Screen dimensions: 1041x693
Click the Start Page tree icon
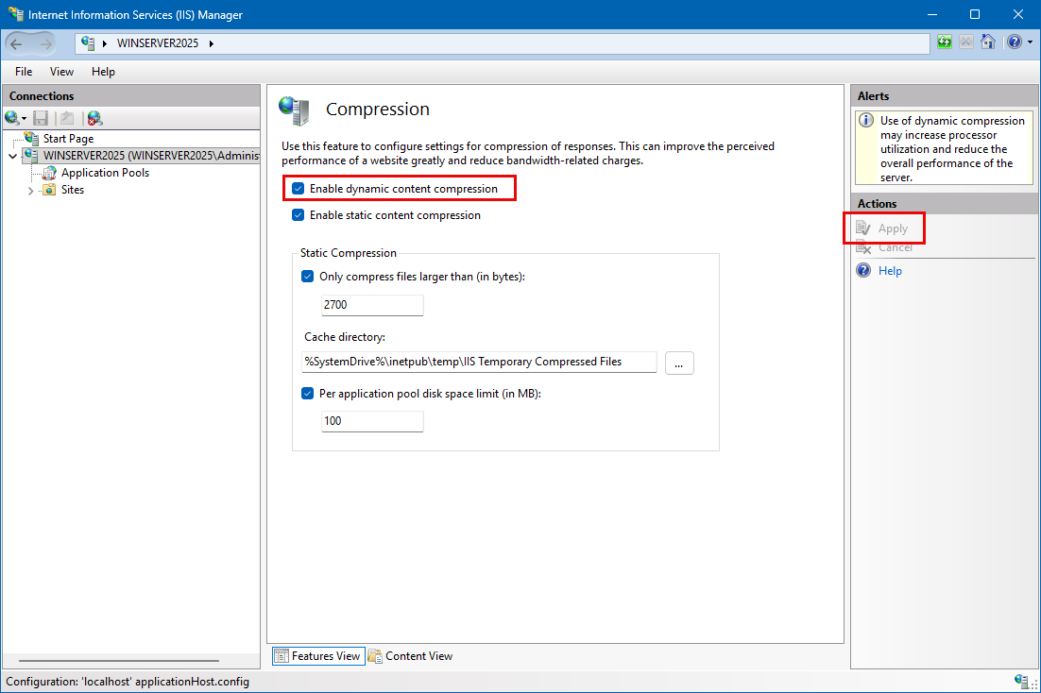pos(32,139)
